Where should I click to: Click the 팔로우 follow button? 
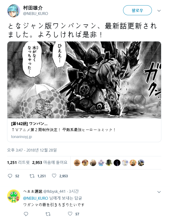pyautogui.click(x=137, y=10)
